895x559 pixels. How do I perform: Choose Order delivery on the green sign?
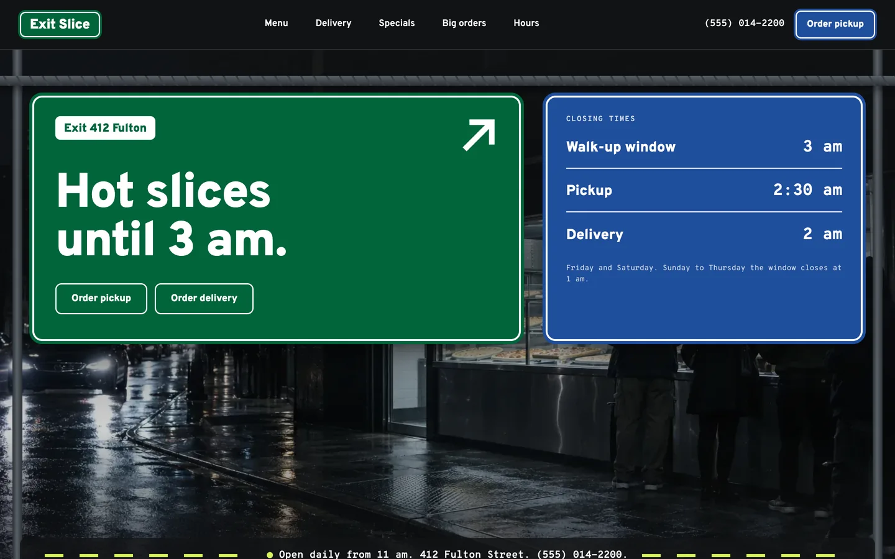point(204,299)
